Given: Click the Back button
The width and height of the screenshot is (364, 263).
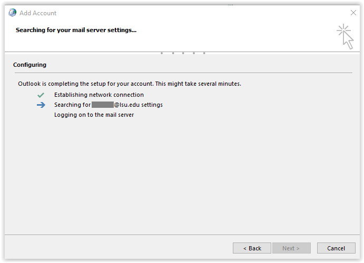Looking at the screenshot, I should click(252, 248).
